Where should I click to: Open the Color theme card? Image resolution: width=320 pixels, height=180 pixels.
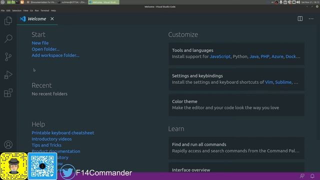coord(236,105)
